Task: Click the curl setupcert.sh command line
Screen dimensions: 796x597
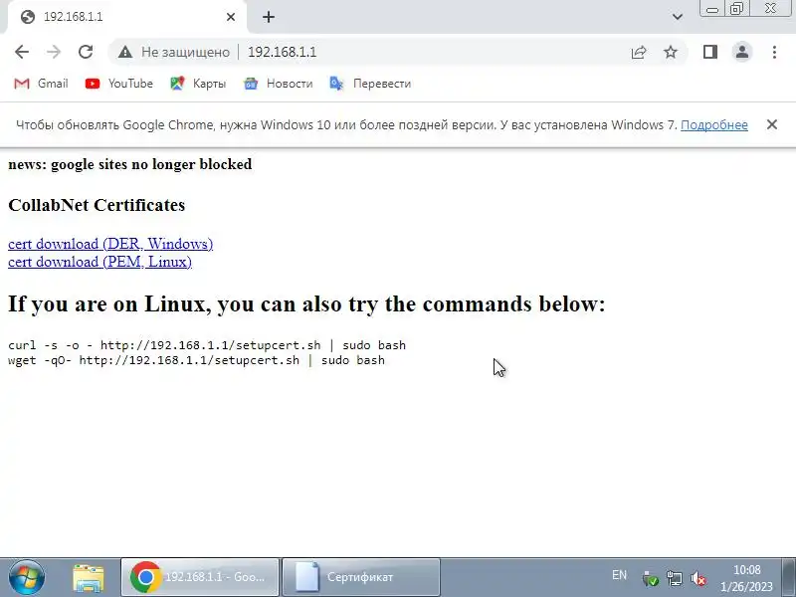Action: click(x=207, y=345)
